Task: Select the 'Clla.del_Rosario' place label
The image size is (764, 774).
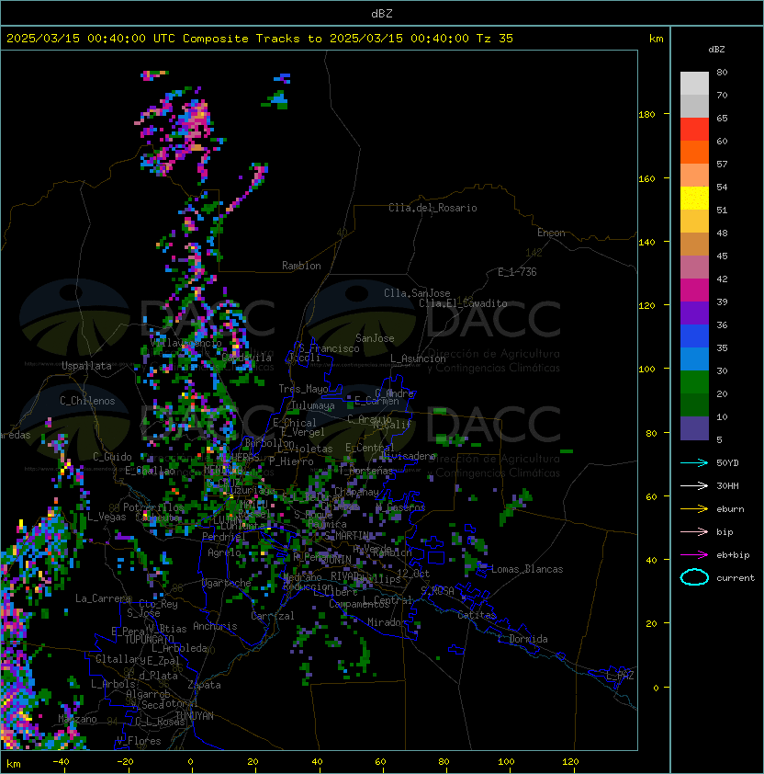Action: [433, 208]
